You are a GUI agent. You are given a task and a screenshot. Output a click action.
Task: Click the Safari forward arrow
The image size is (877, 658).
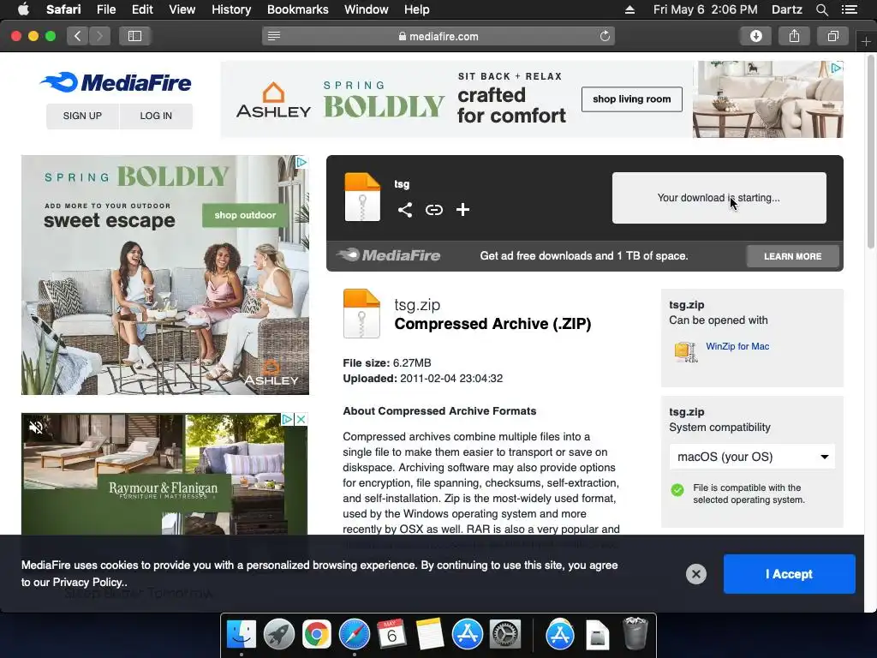click(99, 36)
